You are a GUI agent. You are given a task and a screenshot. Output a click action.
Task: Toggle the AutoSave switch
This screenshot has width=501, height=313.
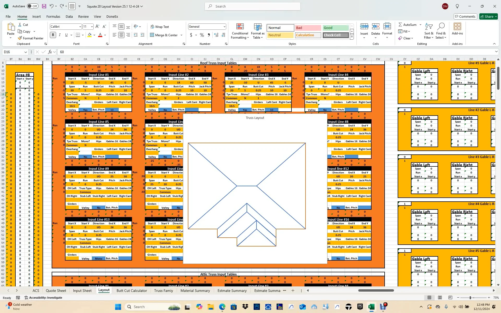pos(33,6)
